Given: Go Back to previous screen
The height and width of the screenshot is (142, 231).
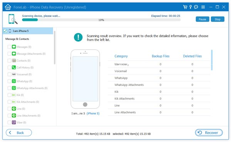Looking at the screenshot, I should coord(19,133).
